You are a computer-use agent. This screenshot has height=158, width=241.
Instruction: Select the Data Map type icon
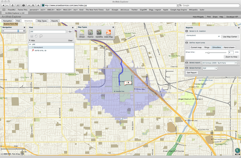108,32
